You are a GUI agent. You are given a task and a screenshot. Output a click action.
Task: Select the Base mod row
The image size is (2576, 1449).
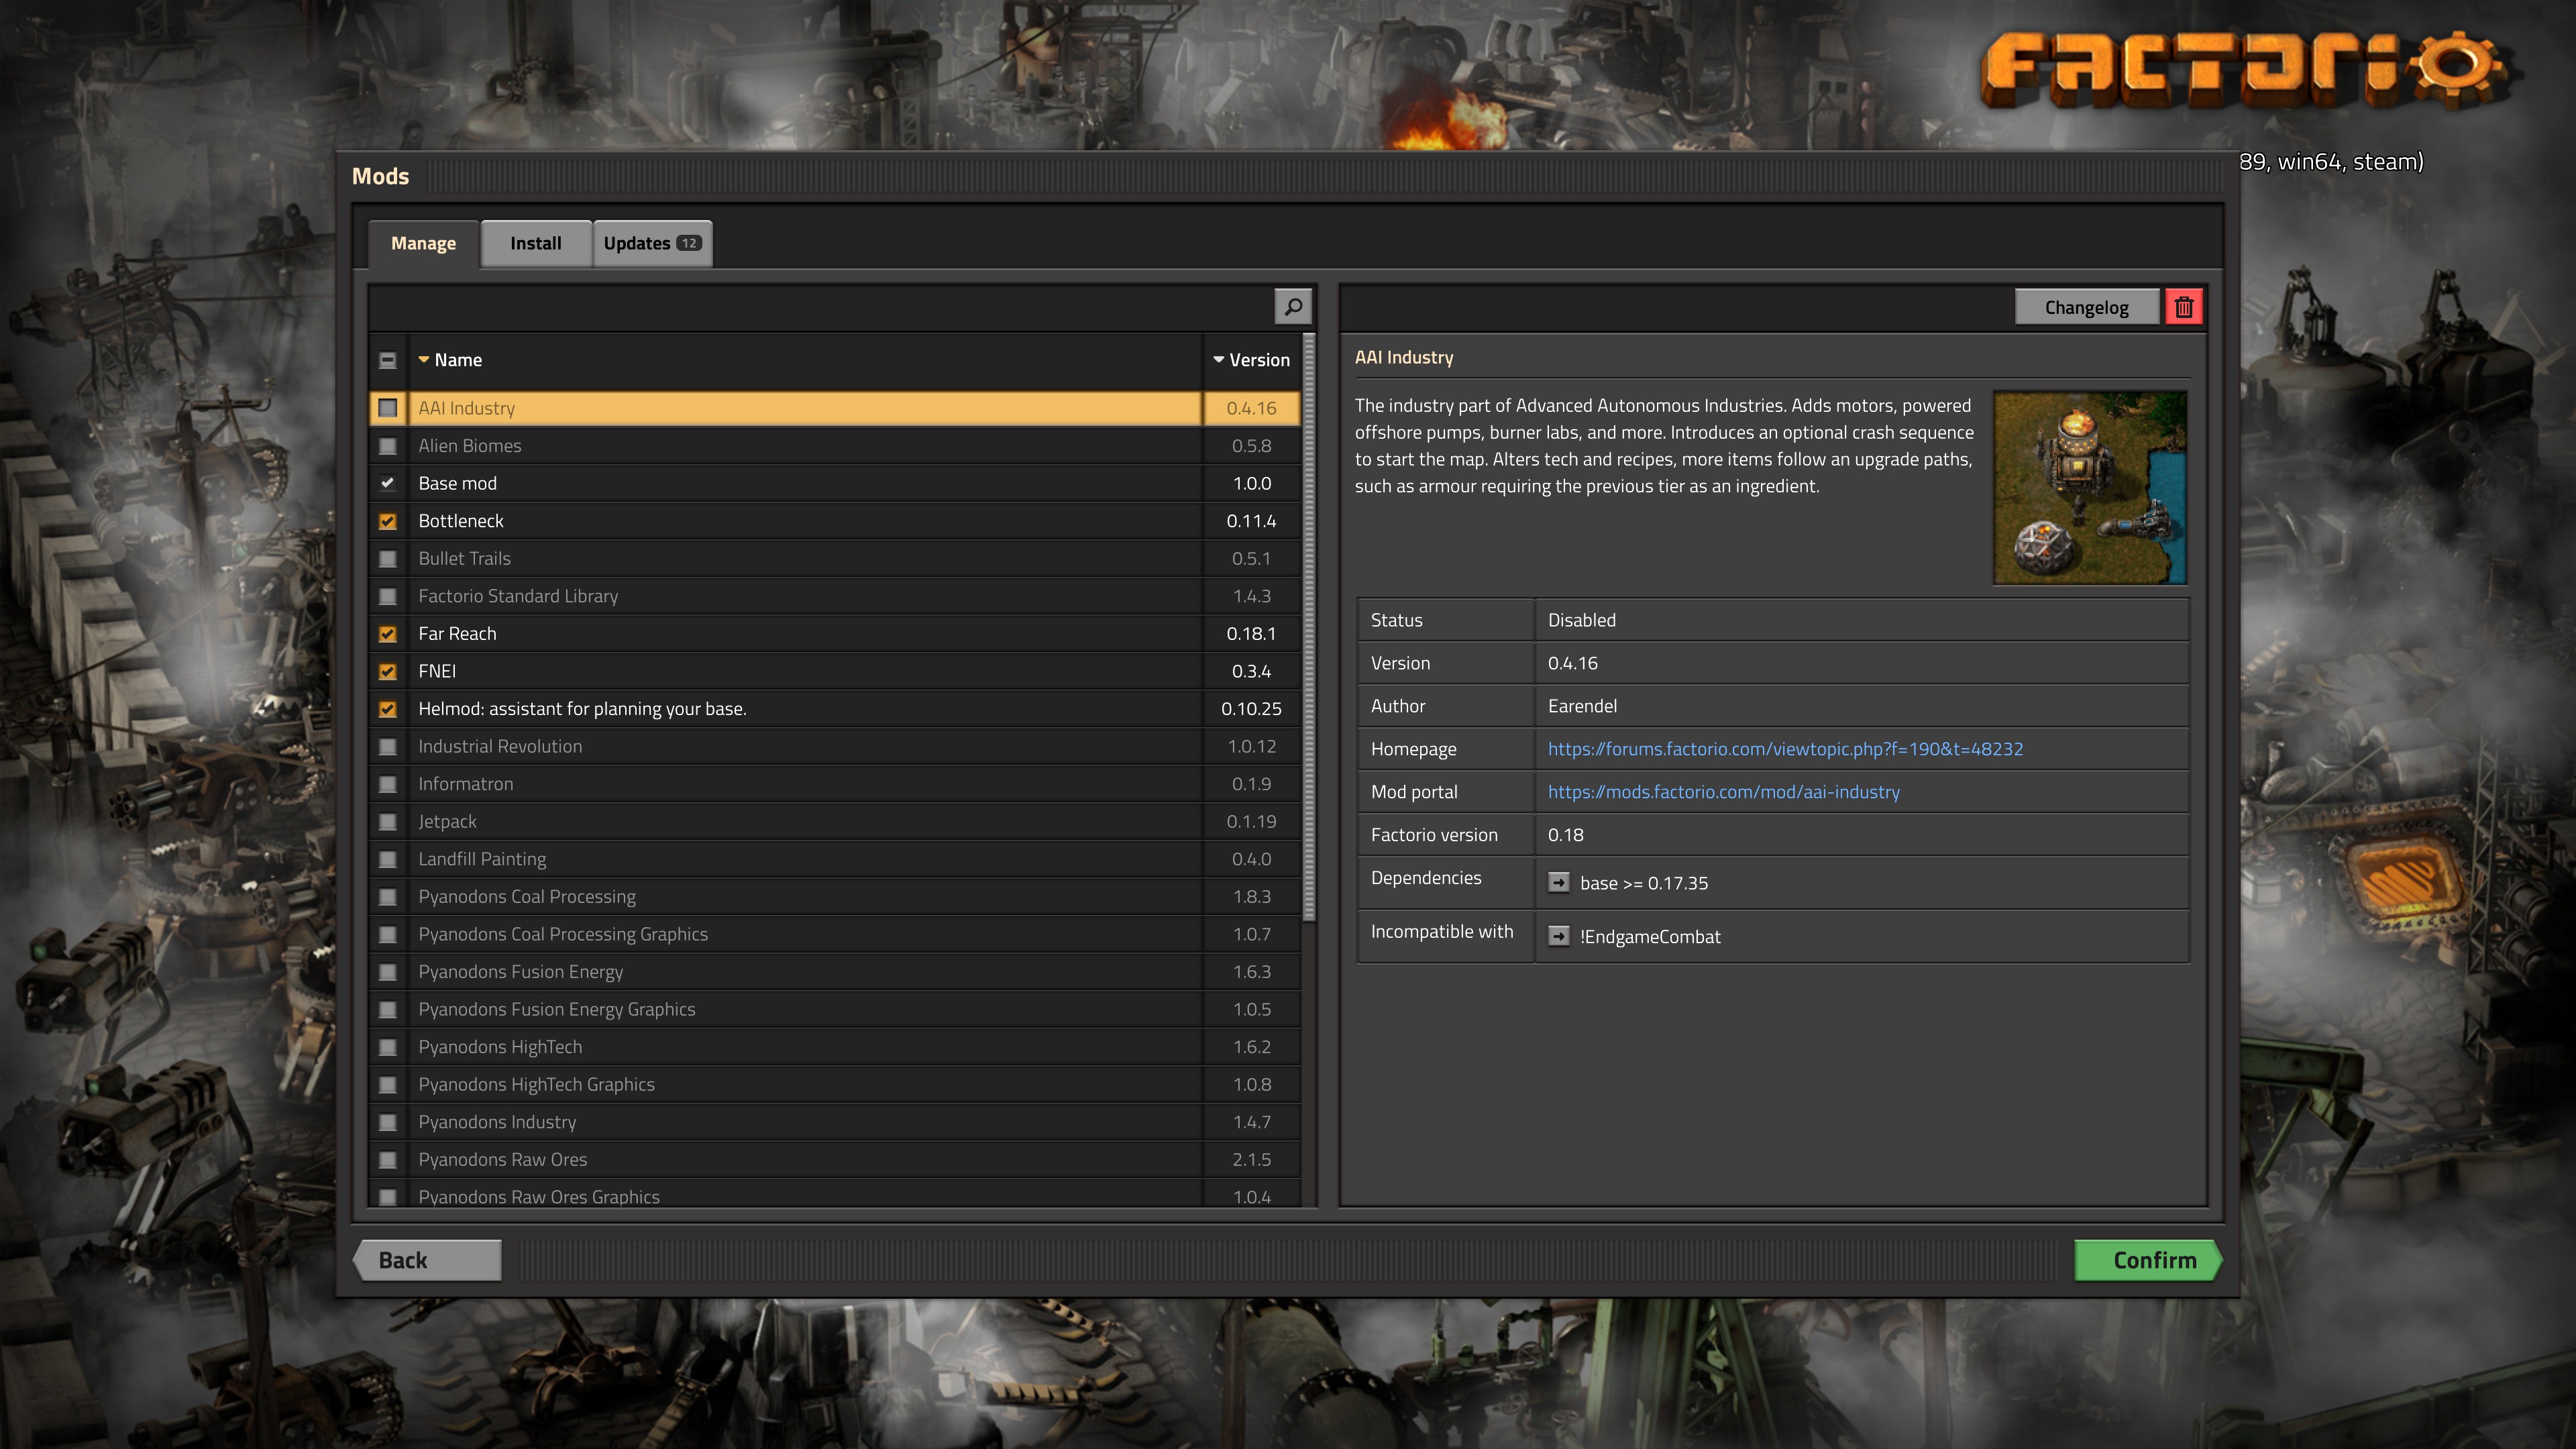click(835, 483)
